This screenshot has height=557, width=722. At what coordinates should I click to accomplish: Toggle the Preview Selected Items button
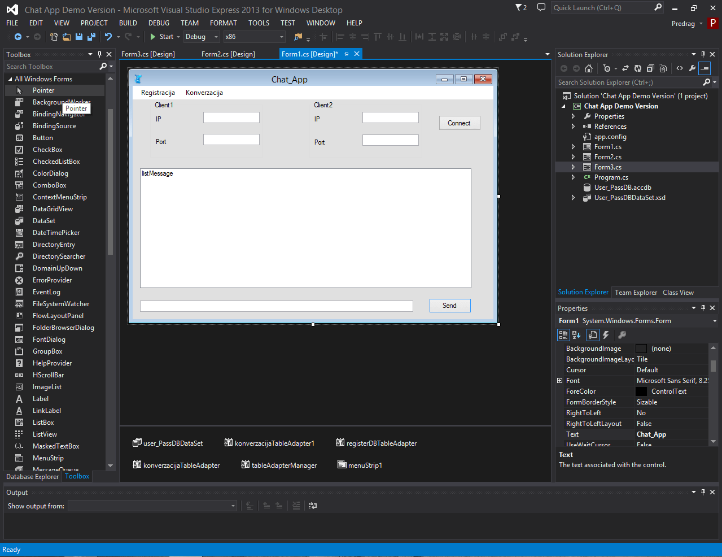[x=705, y=68]
